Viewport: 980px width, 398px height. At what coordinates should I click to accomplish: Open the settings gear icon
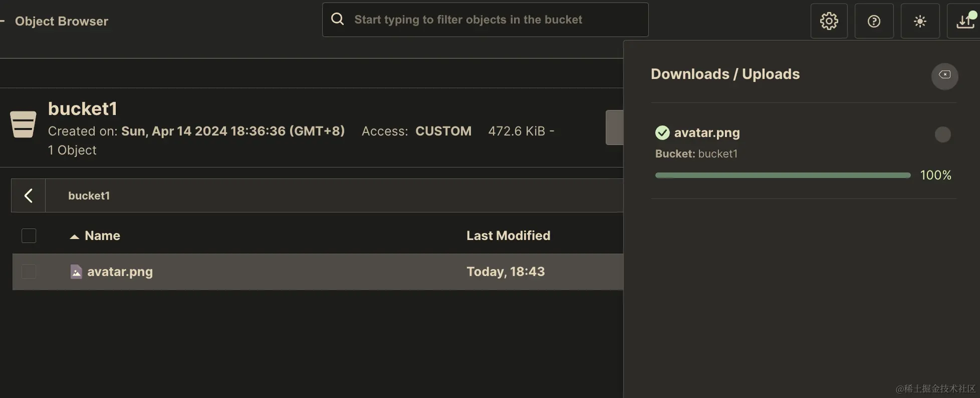[829, 21]
